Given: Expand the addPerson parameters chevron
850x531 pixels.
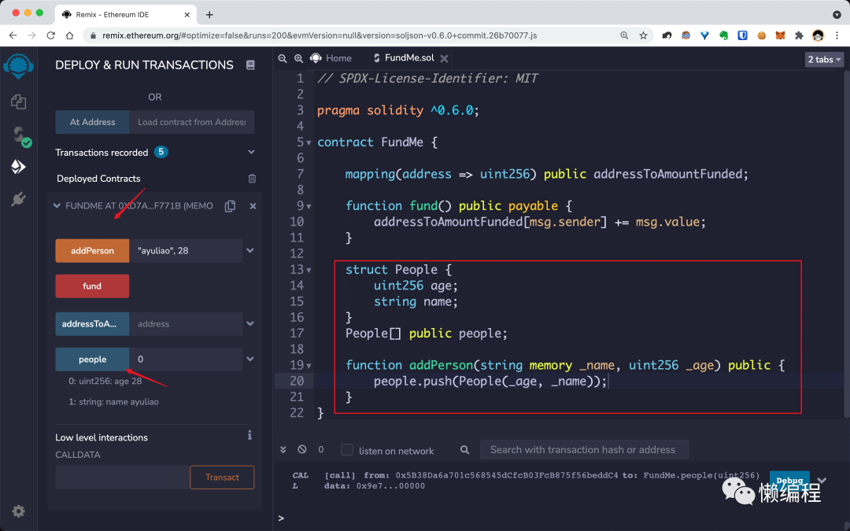Looking at the screenshot, I should pyautogui.click(x=250, y=250).
